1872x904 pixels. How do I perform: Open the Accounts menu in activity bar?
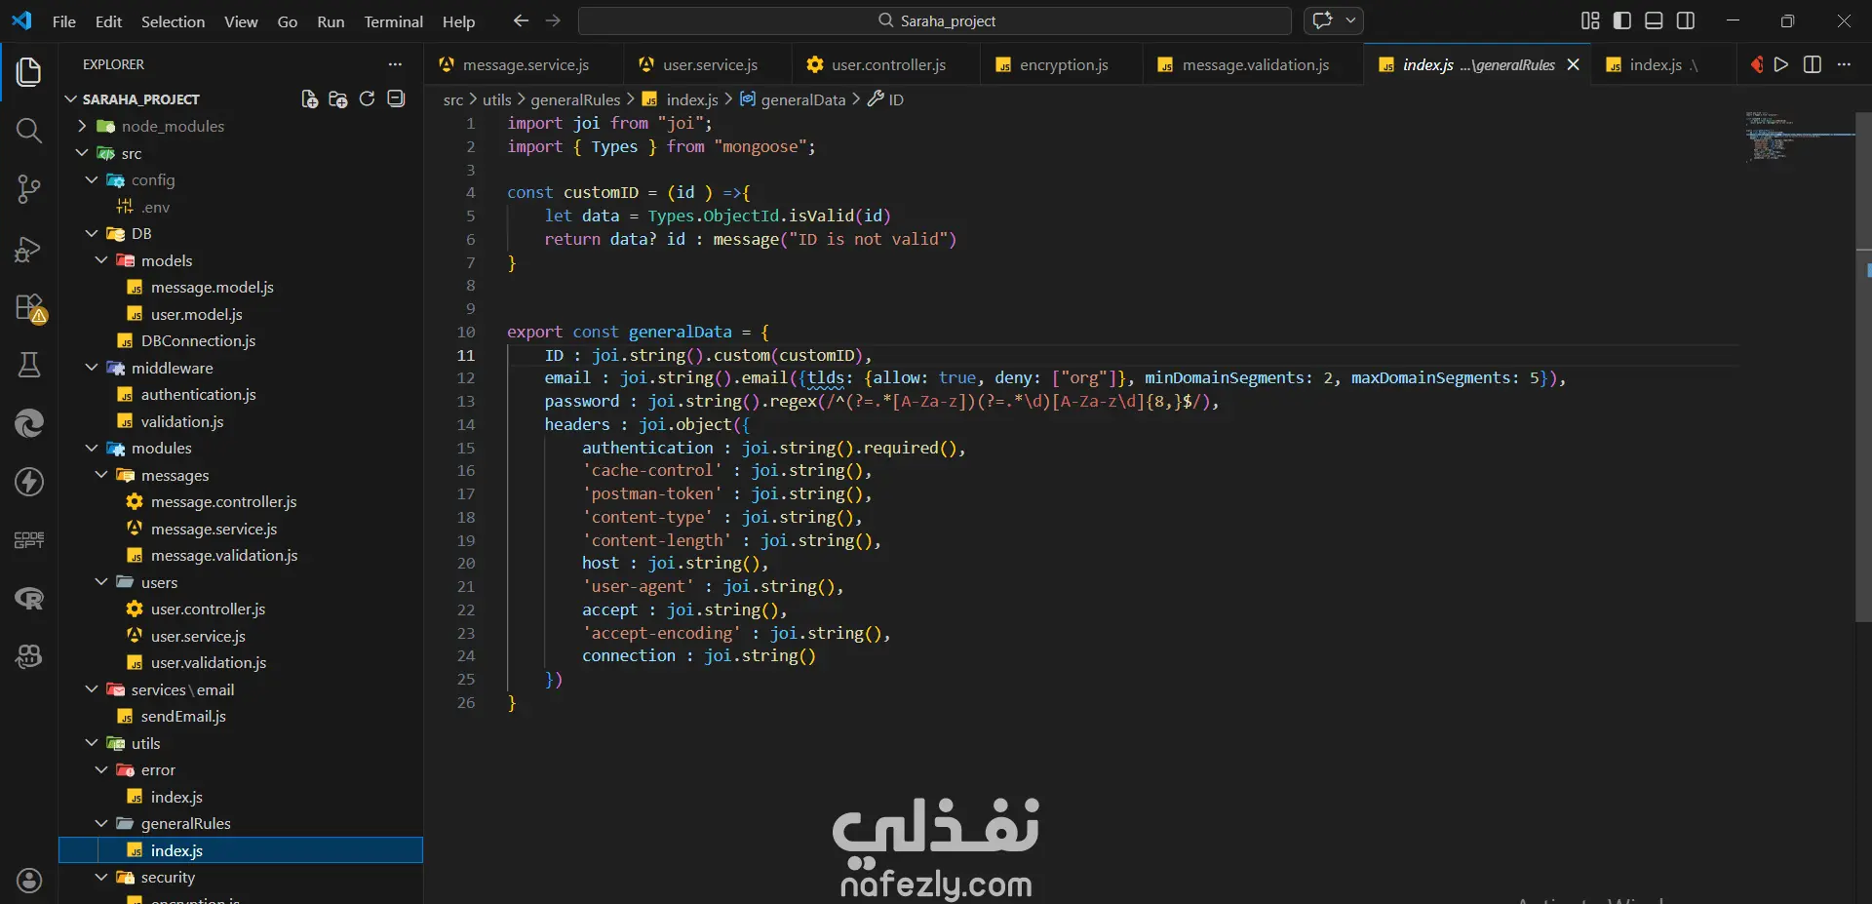29,881
